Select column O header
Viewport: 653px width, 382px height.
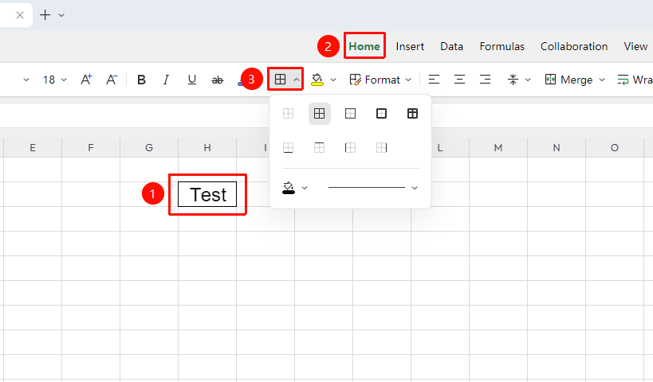click(615, 147)
